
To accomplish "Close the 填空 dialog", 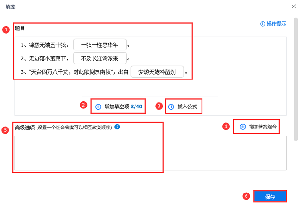I will [293, 7].
